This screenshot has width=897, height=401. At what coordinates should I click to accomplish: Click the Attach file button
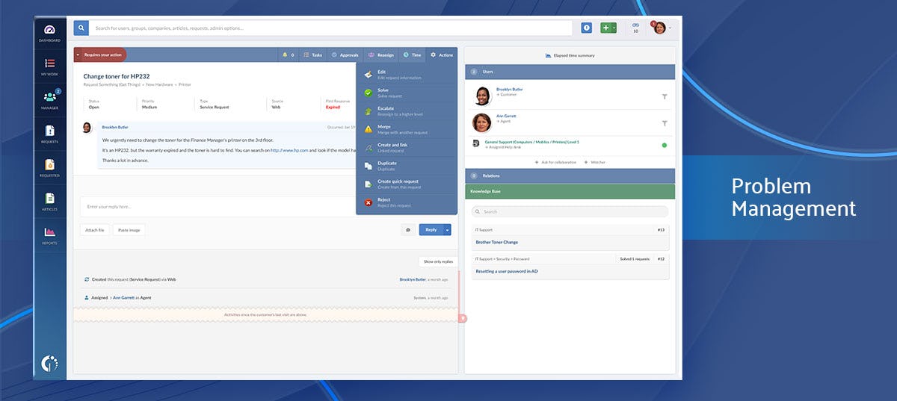tap(95, 230)
